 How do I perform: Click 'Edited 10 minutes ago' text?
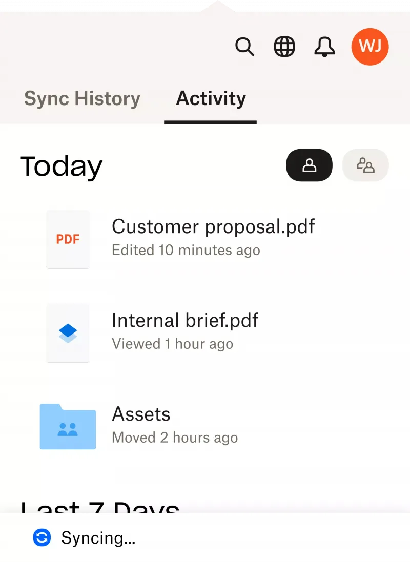pyautogui.click(x=186, y=250)
